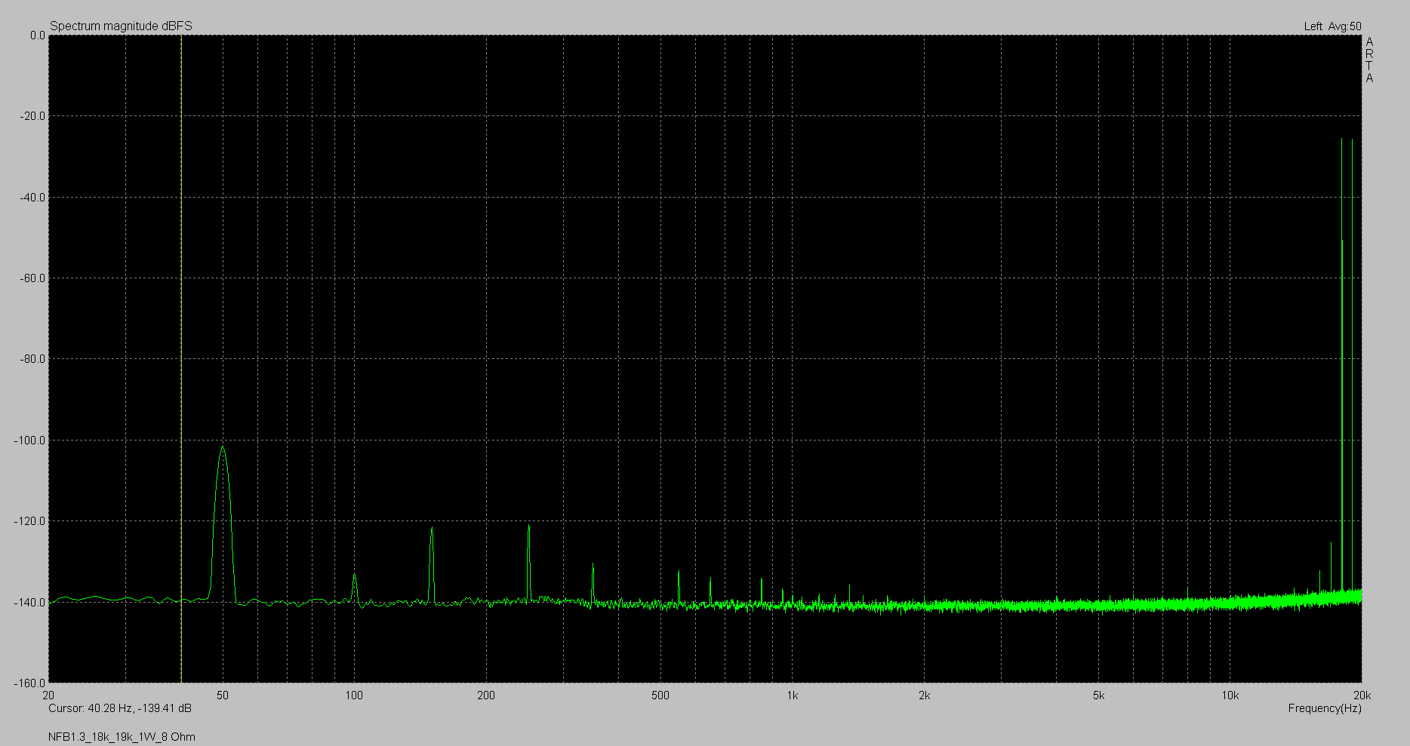Click the "5k" frequency axis label

[x=1098, y=695]
